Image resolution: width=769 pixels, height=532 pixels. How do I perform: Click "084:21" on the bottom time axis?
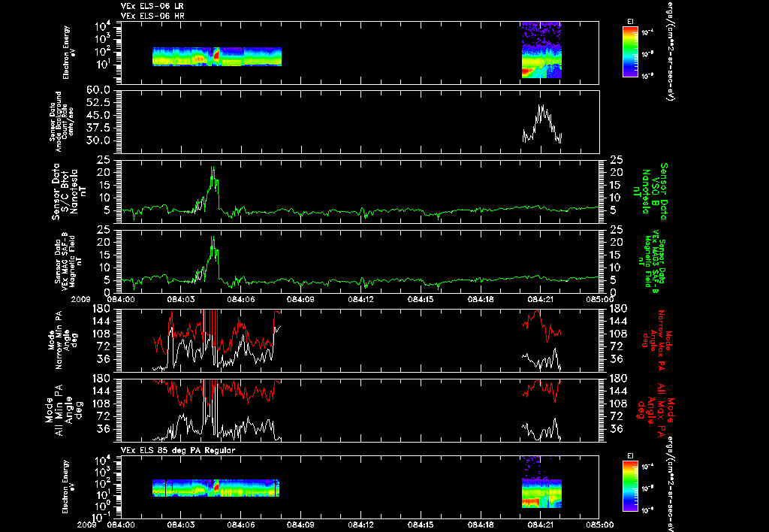click(x=541, y=524)
